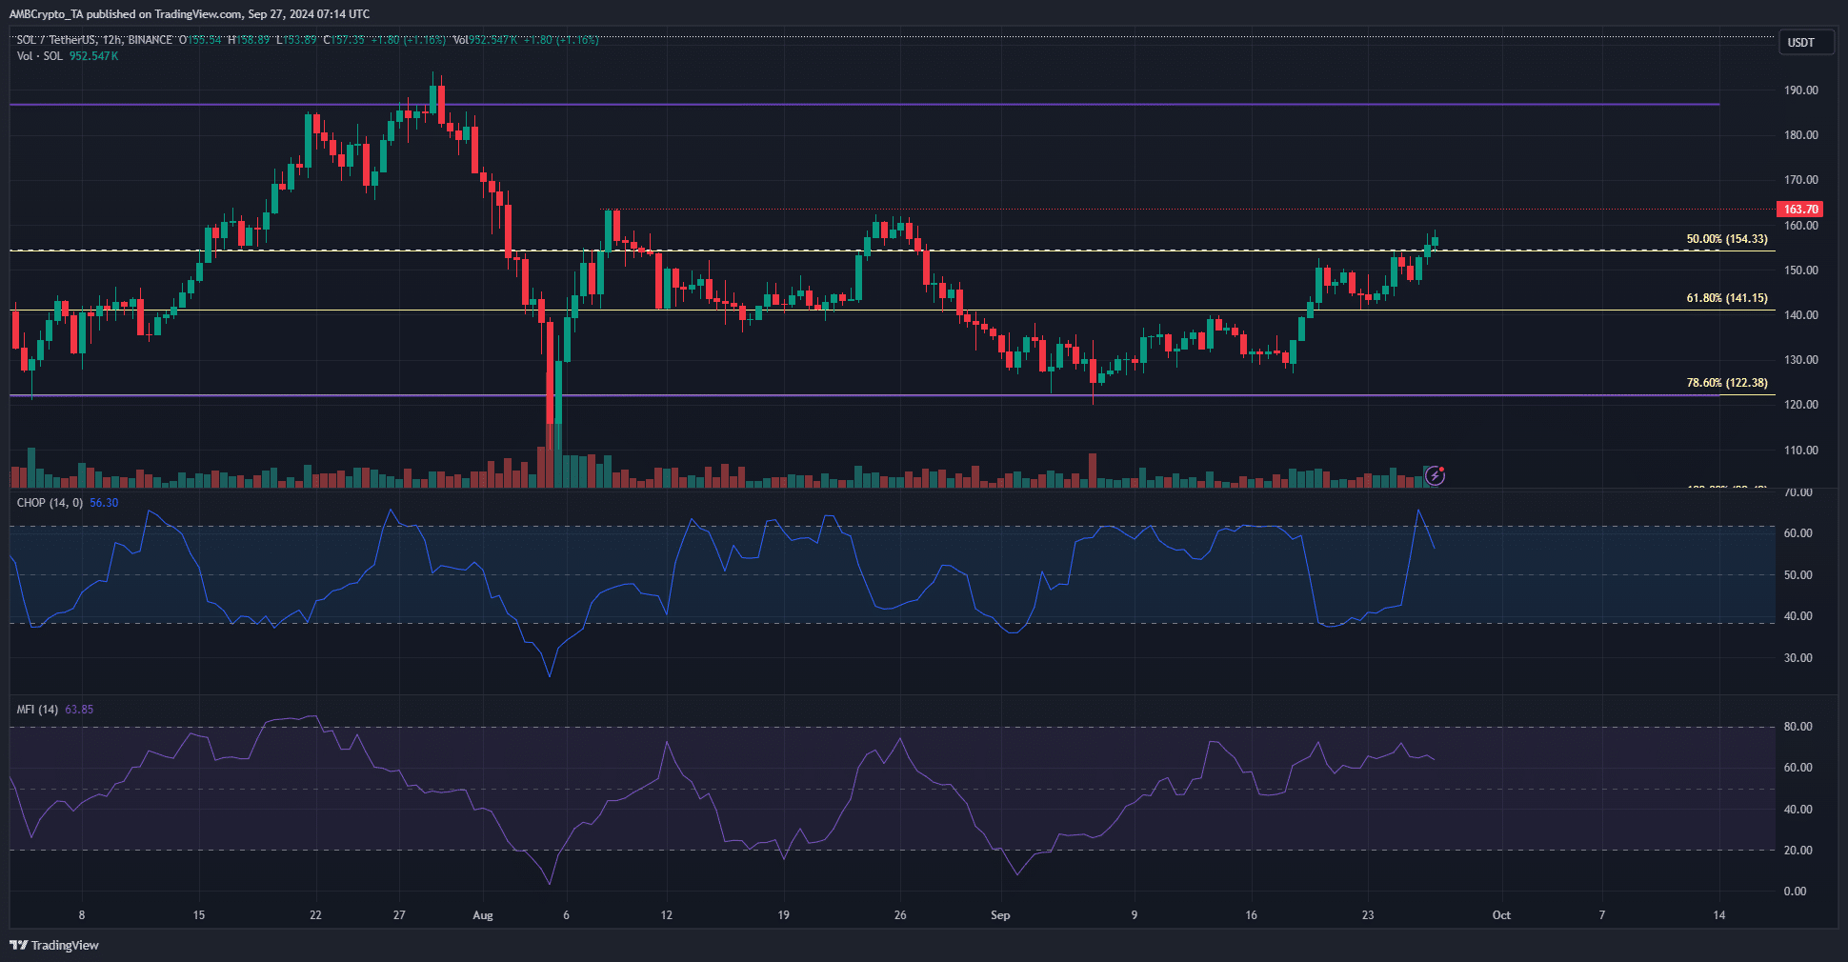
Task: Select the 50.00% (154.33) Fibonacci label
Action: (1727, 239)
